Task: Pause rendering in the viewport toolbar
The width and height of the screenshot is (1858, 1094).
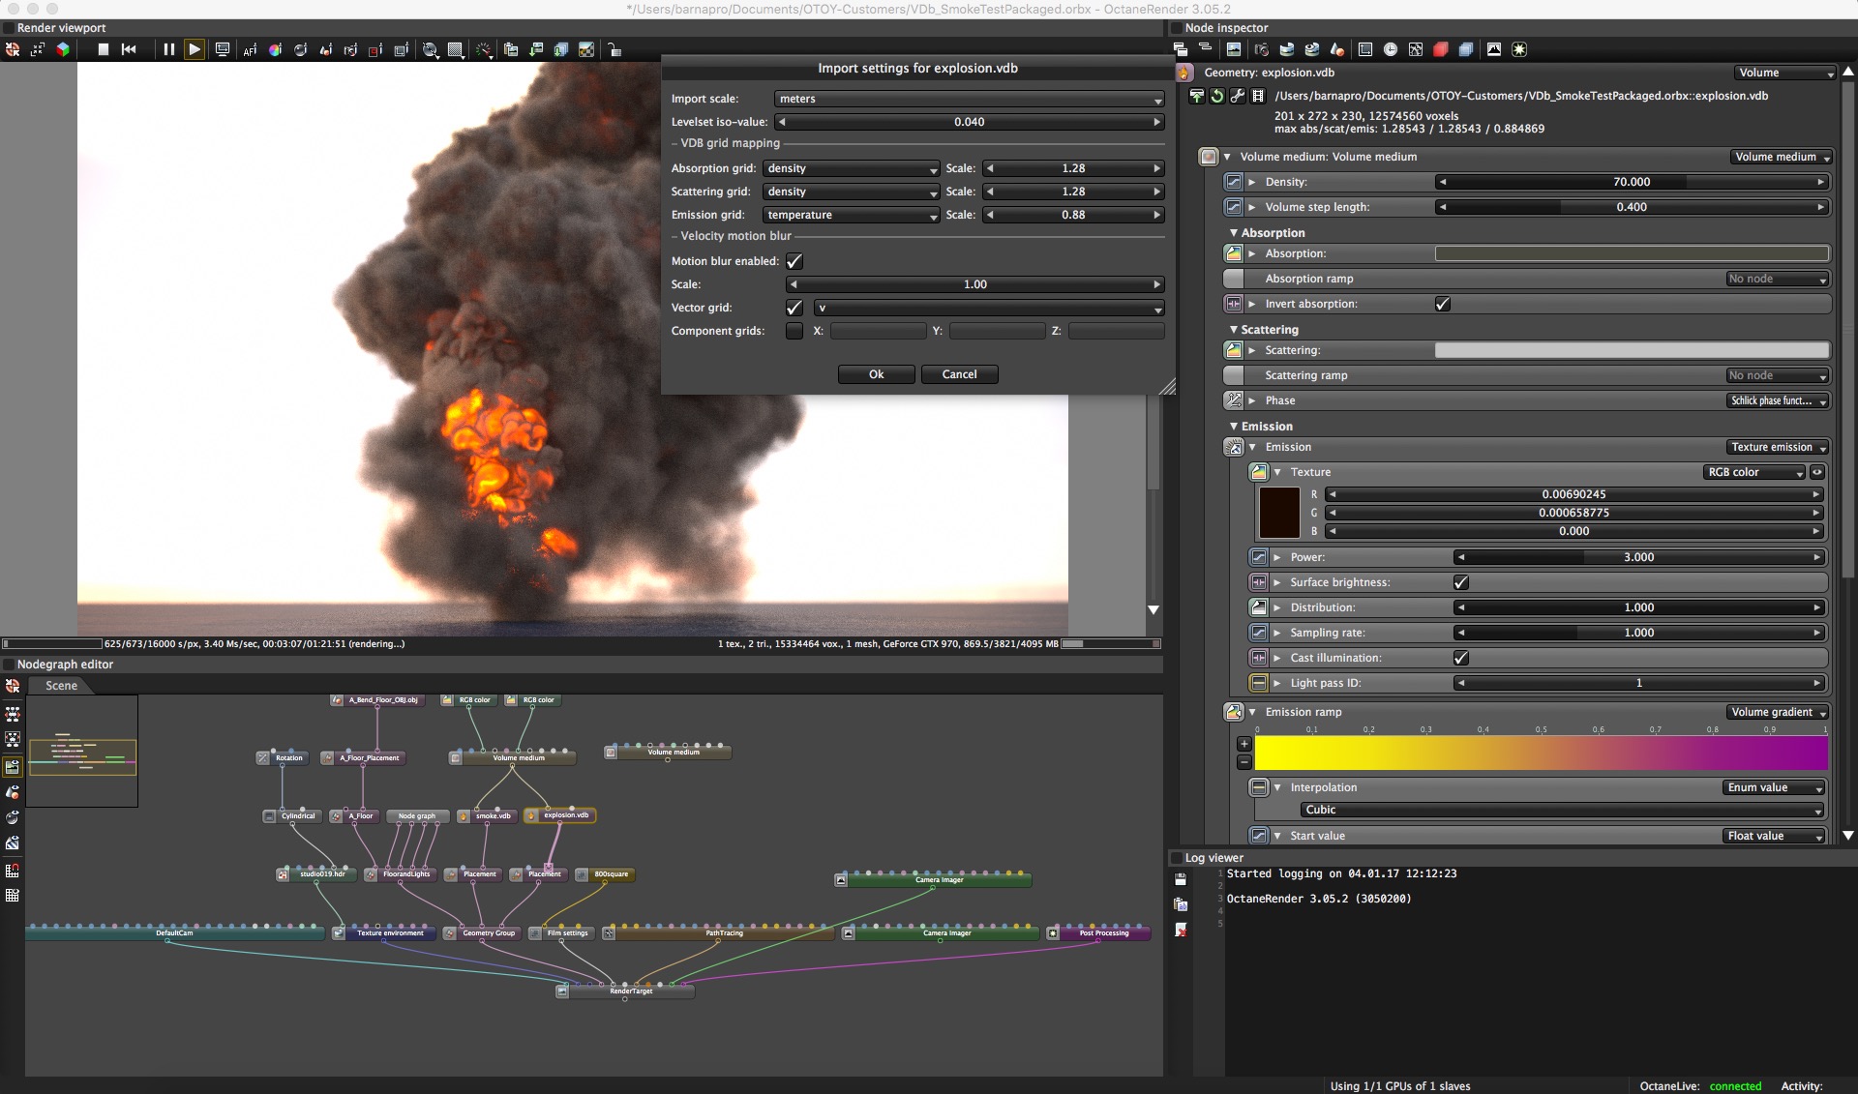Action: (168, 49)
